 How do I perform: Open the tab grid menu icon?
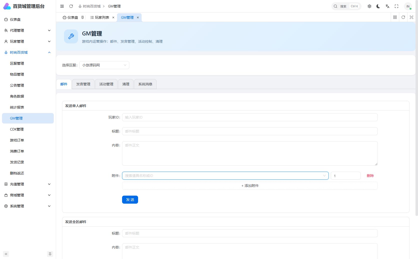pos(395,17)
